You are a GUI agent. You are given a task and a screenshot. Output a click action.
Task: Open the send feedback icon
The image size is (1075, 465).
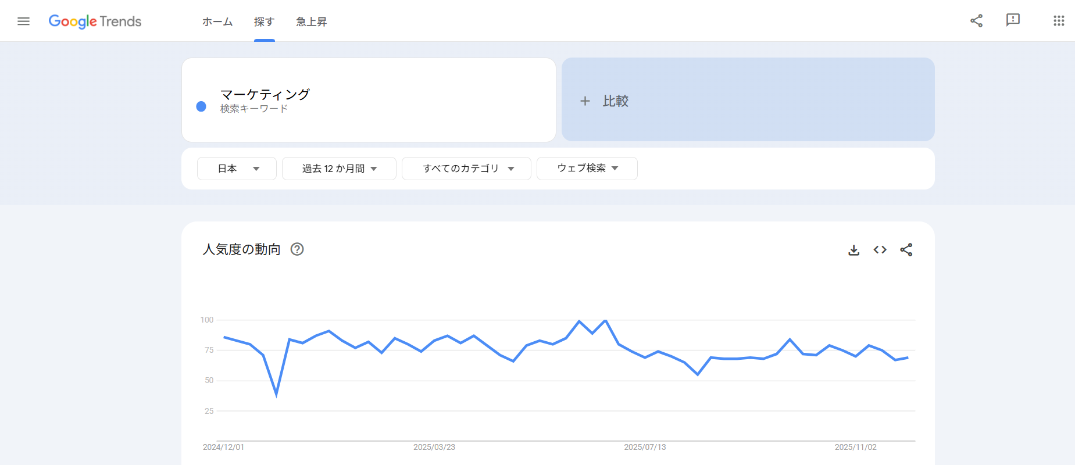point(1013,20)
